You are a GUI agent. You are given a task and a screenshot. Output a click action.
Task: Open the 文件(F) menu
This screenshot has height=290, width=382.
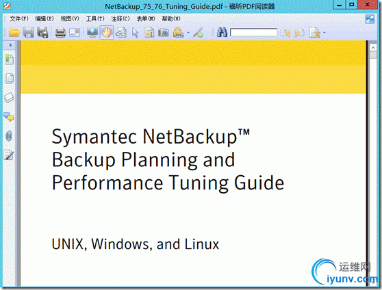(x=19, y=18)
